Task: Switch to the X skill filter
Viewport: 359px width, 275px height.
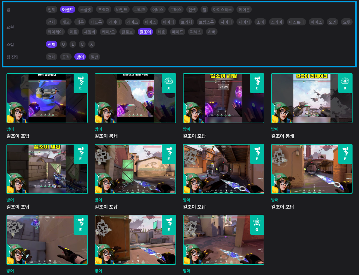Action: pos(92,44)
